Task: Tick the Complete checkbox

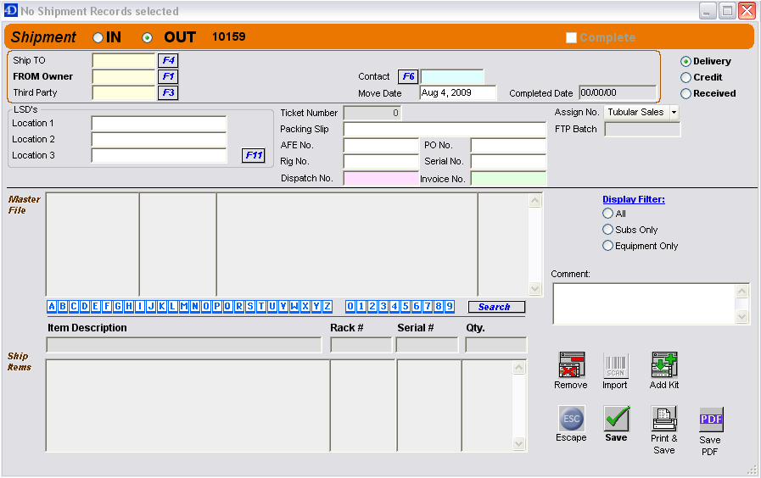Action: [x=571, y=38]
